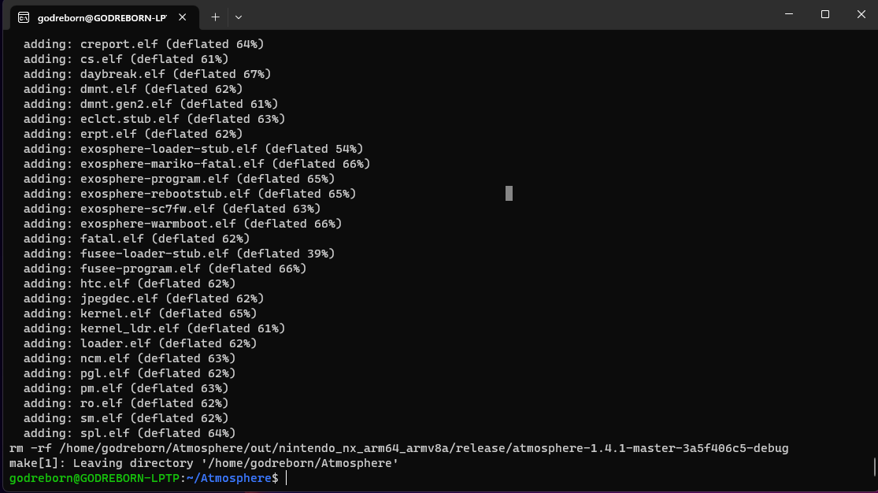Click the terminal icon in the tab
This screenshot has width=878, height=493.
tap(24, 17)
